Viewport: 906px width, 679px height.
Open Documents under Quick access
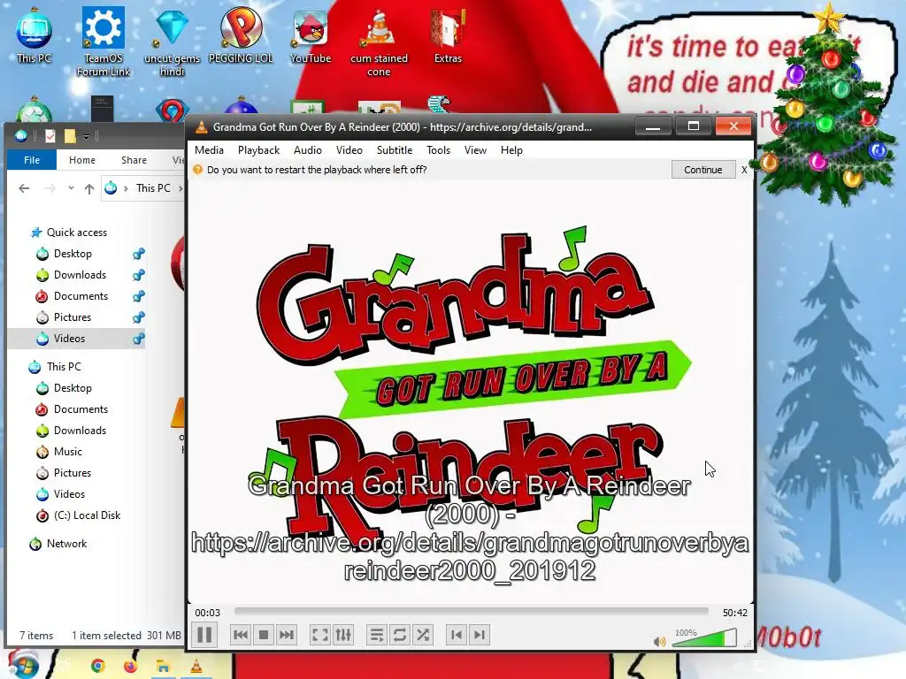coord(81,296)
